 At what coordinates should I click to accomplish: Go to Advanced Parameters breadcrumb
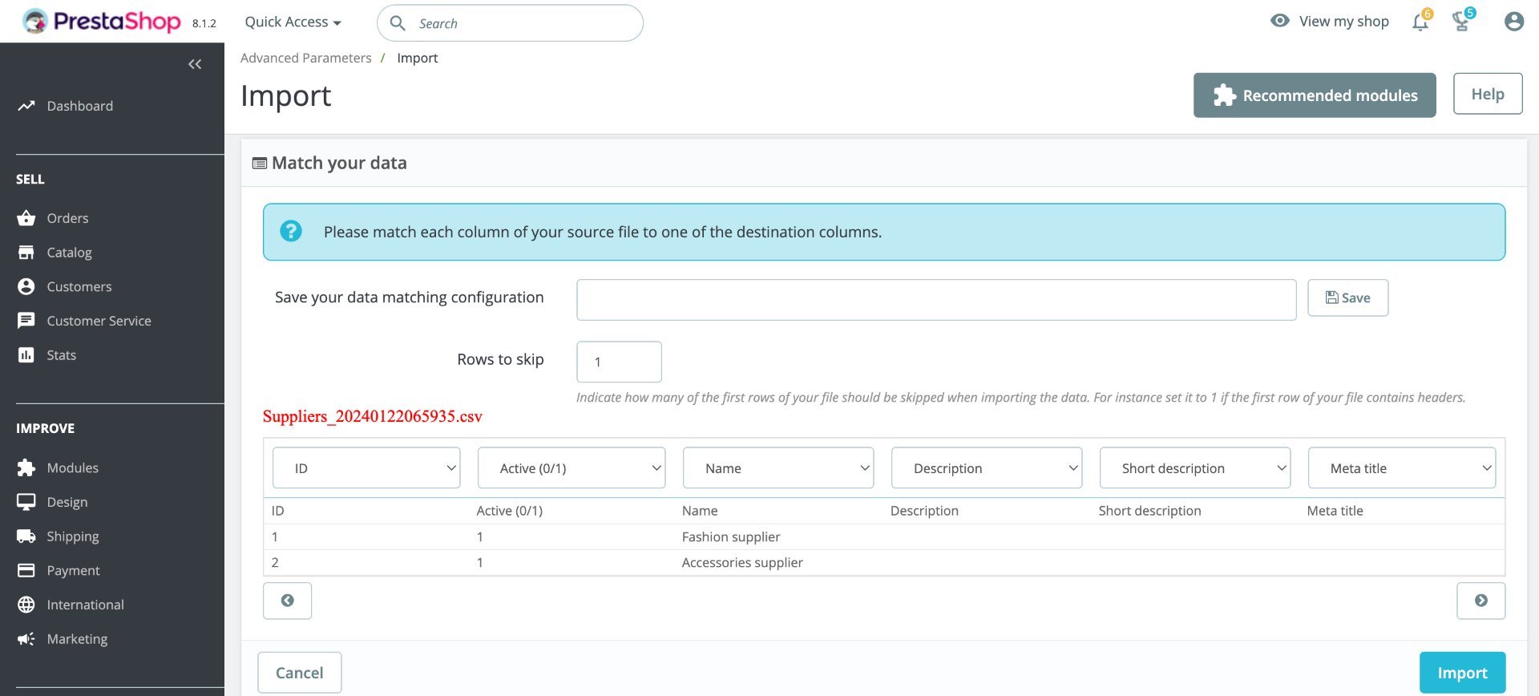[306, 58]
